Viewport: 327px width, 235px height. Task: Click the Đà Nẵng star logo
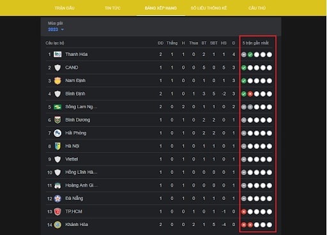point(57,199)
